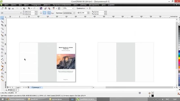The height and width of the screenshot is (101, 180).
Task: Open the Единицы units dropdown
Action: 74,13
